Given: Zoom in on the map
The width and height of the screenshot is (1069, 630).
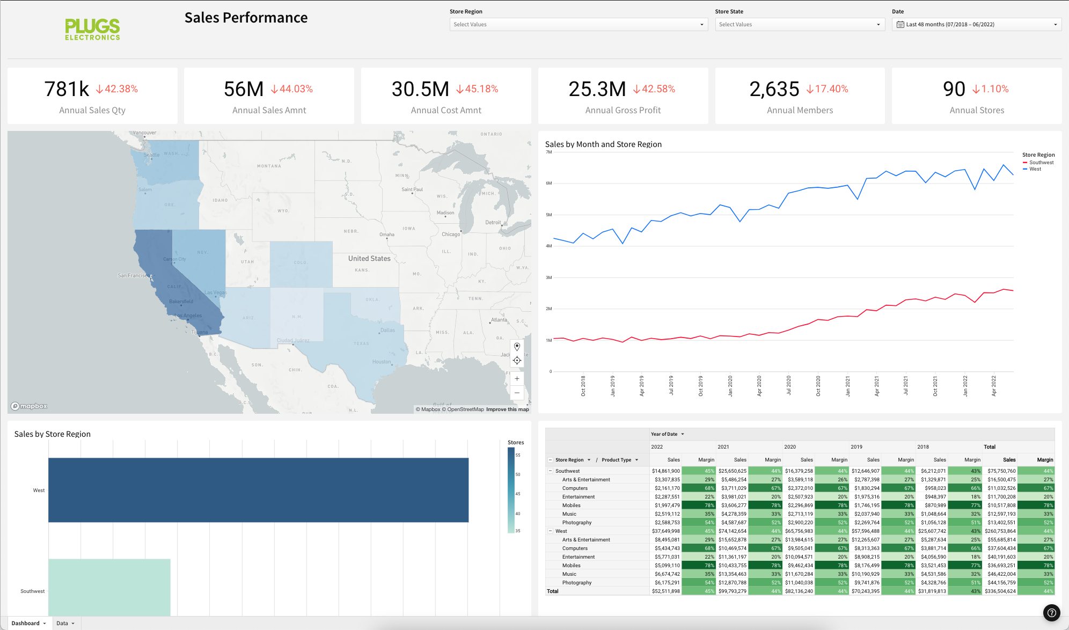Looking at the screenshot, I should pos(517,379).
